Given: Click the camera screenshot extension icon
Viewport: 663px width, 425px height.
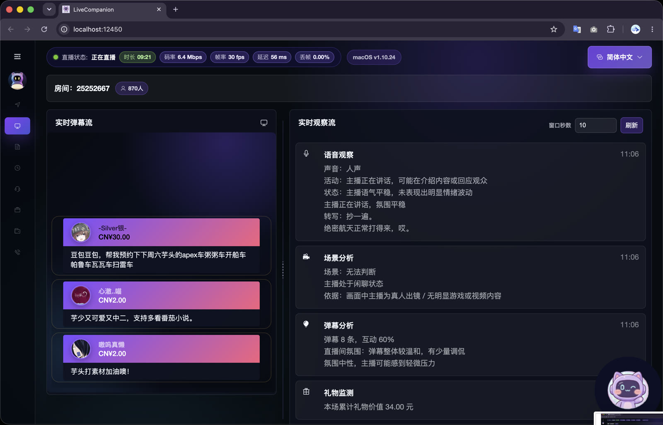Looking at the screenshot, I should coord(594,29).
